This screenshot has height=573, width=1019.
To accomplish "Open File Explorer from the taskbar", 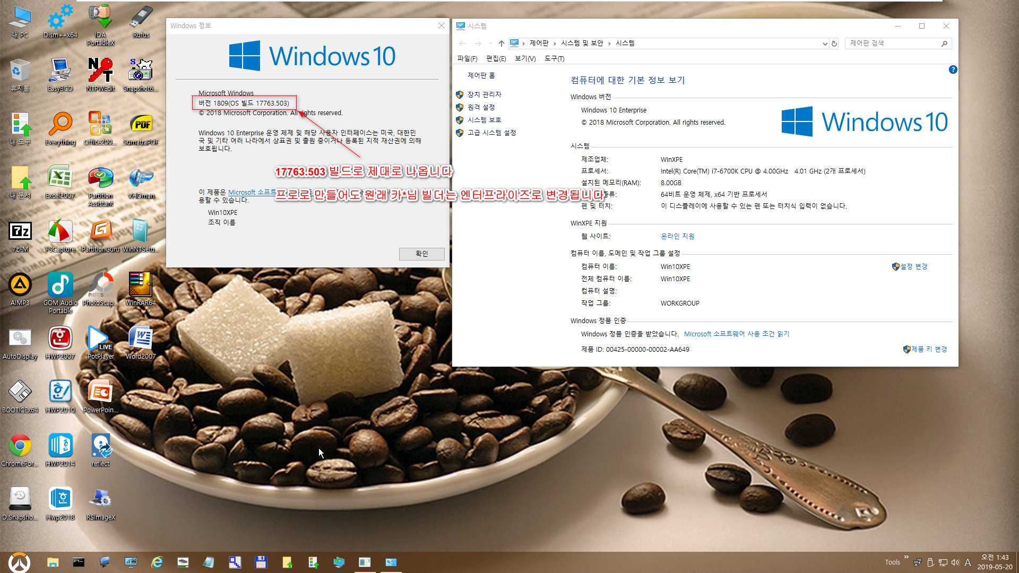I will (53, 562).
